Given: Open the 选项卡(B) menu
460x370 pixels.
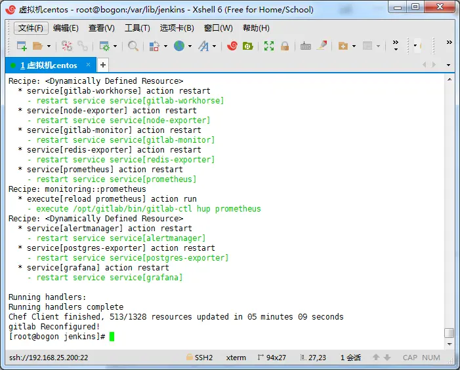Looking at the screenshot, I should [177, 28].
